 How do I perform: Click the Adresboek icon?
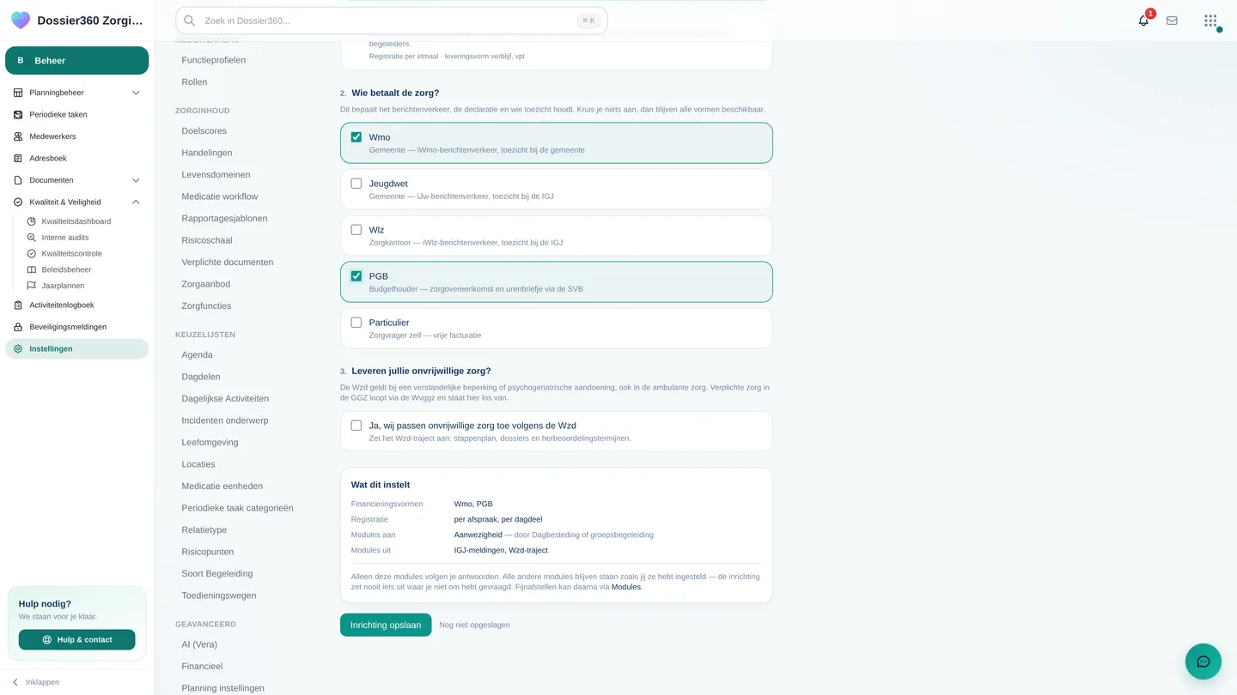[x=18, y=159]
